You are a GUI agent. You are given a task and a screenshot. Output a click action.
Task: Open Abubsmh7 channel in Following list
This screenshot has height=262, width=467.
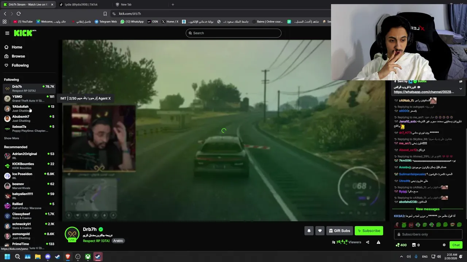[x=29, y=119]
